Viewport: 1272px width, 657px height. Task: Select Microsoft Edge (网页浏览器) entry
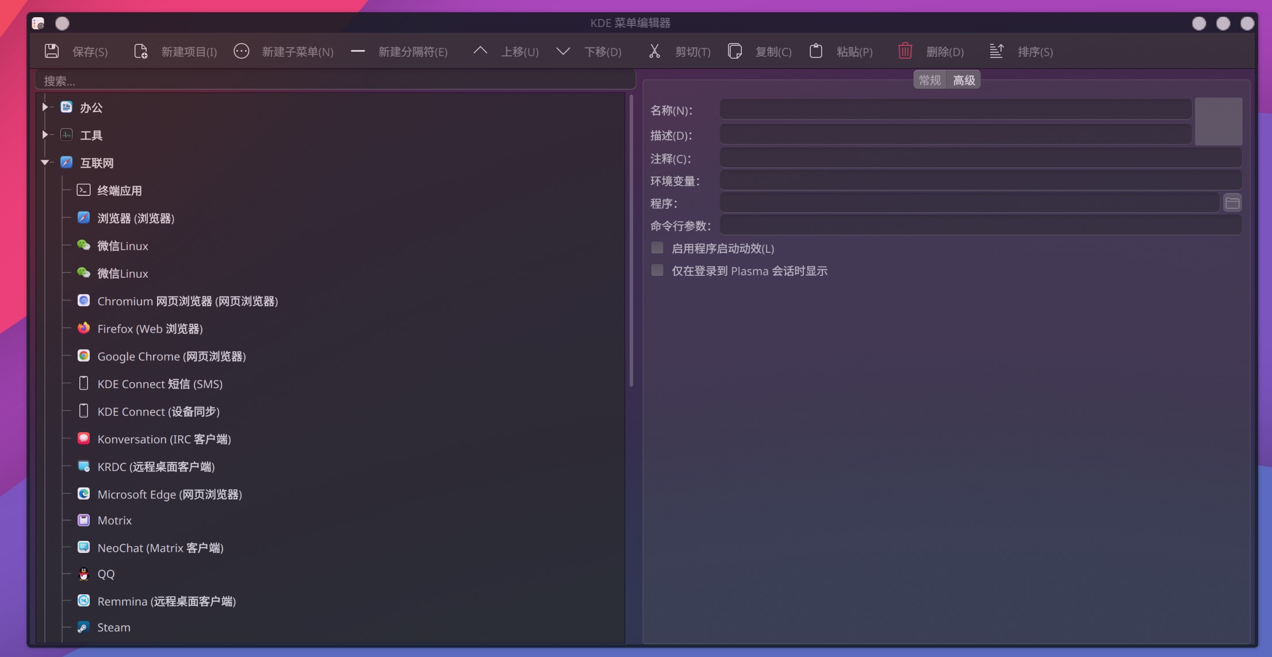point(170,494)
